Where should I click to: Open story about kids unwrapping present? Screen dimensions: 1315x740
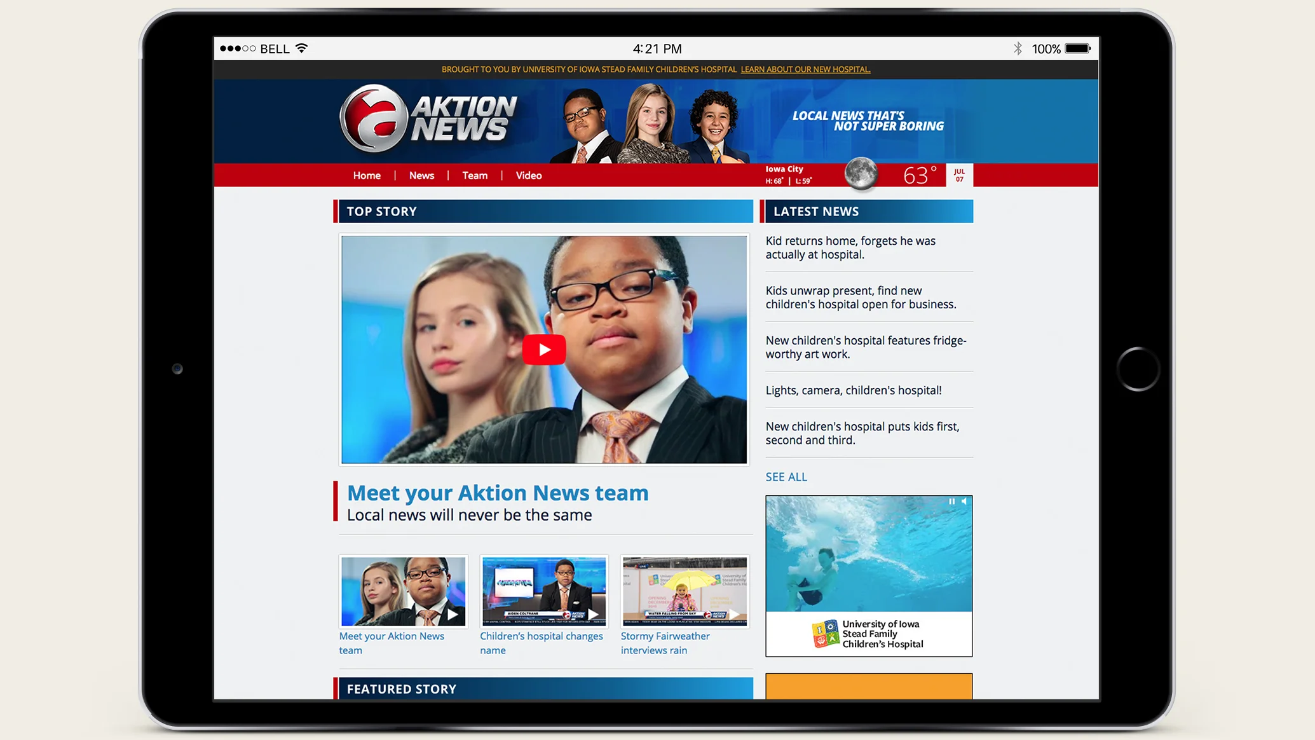pyautogui.click(x=861, y=298)
